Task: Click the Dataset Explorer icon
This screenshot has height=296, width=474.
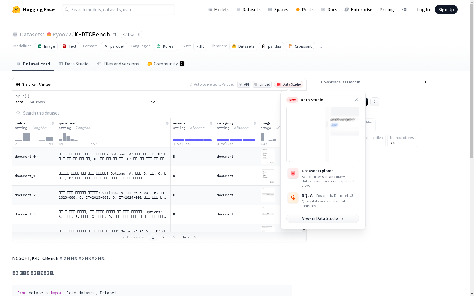Action: (x=293, y=173)
